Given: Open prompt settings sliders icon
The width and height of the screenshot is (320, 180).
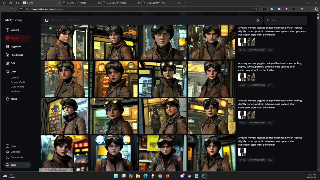Looking at the screenshot, I should [258, 20].
